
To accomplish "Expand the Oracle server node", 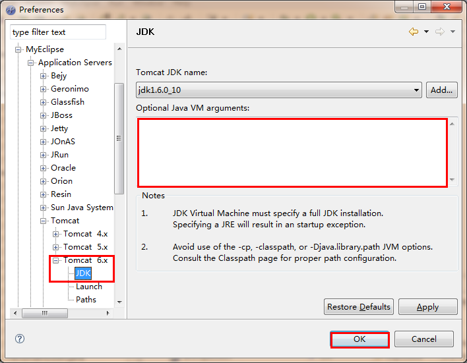I will pyautogui.click(x=43, y=168).
